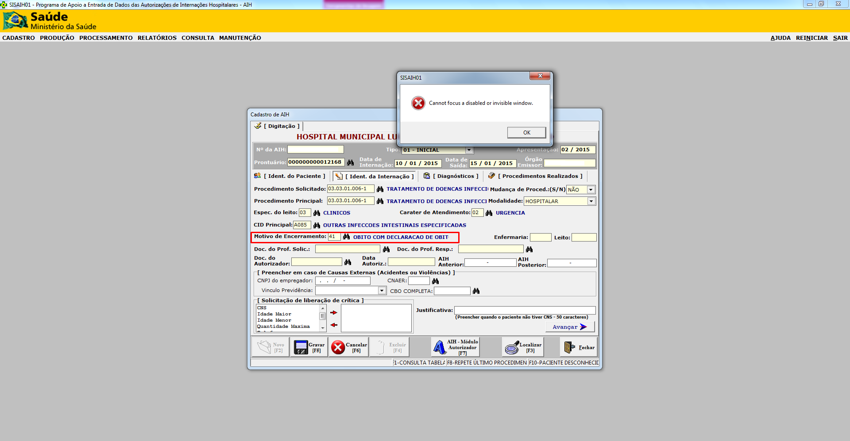850x441 pixels.
Task: Switch to Procedimentos Realizados tab
Action: [x=535, y=176]
